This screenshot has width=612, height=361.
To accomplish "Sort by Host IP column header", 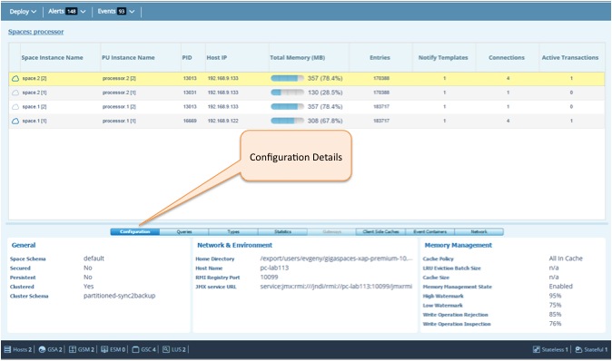I will point(217,58).
